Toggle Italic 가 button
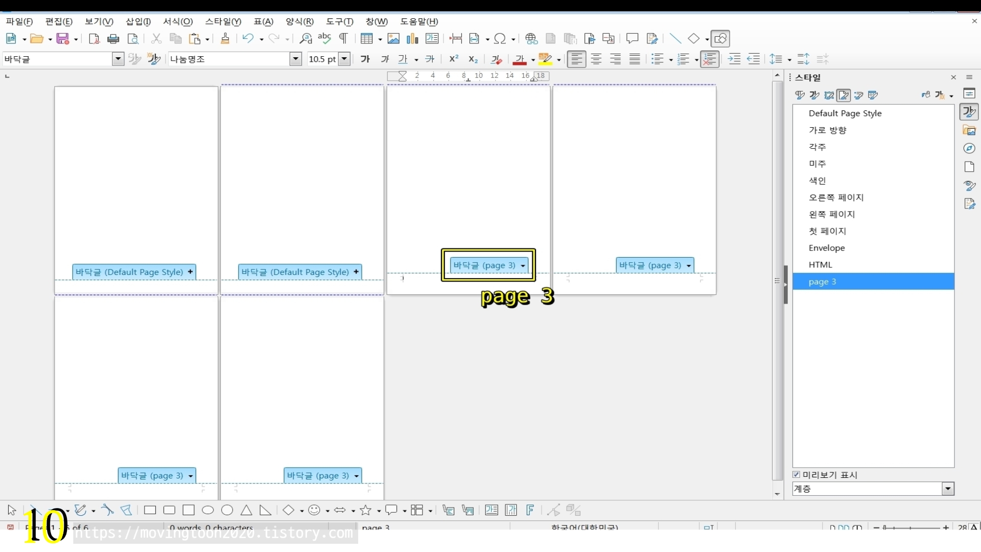The height and width of the screenshot is (552, 981). [x=385, y=59]
